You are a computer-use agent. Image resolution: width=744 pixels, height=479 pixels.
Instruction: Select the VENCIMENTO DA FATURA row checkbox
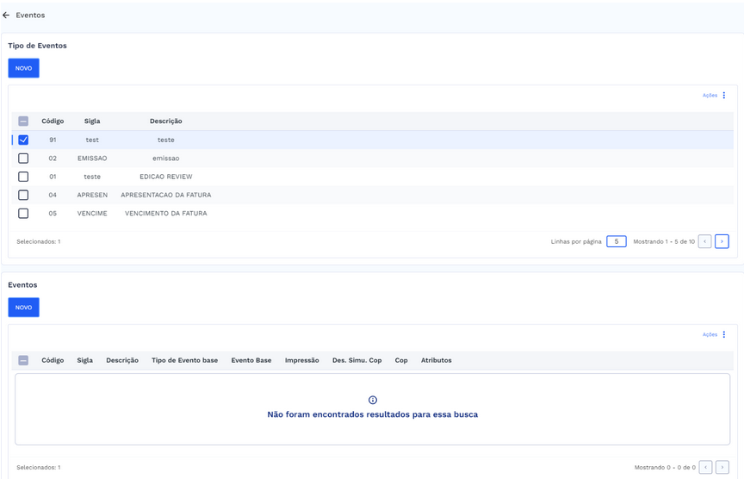click(x=23, y=214)
